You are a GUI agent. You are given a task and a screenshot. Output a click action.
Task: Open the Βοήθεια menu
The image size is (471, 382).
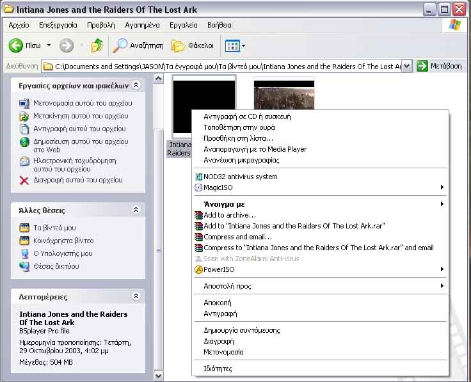pyautogui.click(x=220, y=25)
